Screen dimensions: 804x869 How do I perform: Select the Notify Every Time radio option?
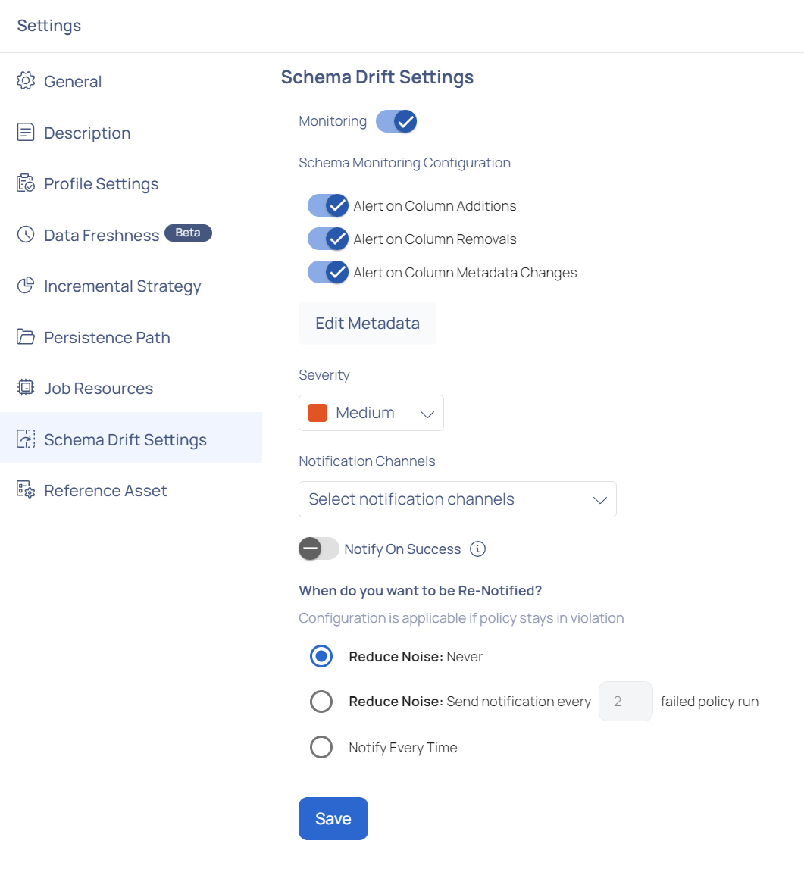tap(321, 747)
